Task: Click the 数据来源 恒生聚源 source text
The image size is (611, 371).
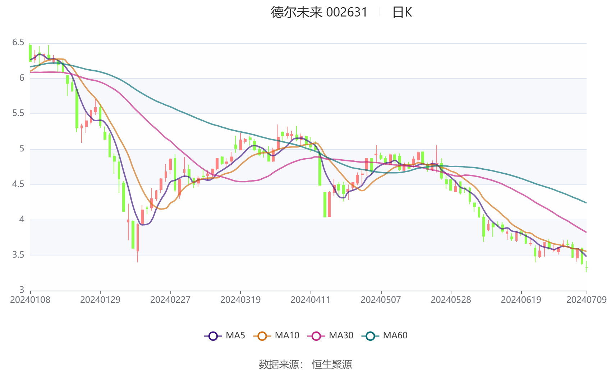Action: coord(305,364)
